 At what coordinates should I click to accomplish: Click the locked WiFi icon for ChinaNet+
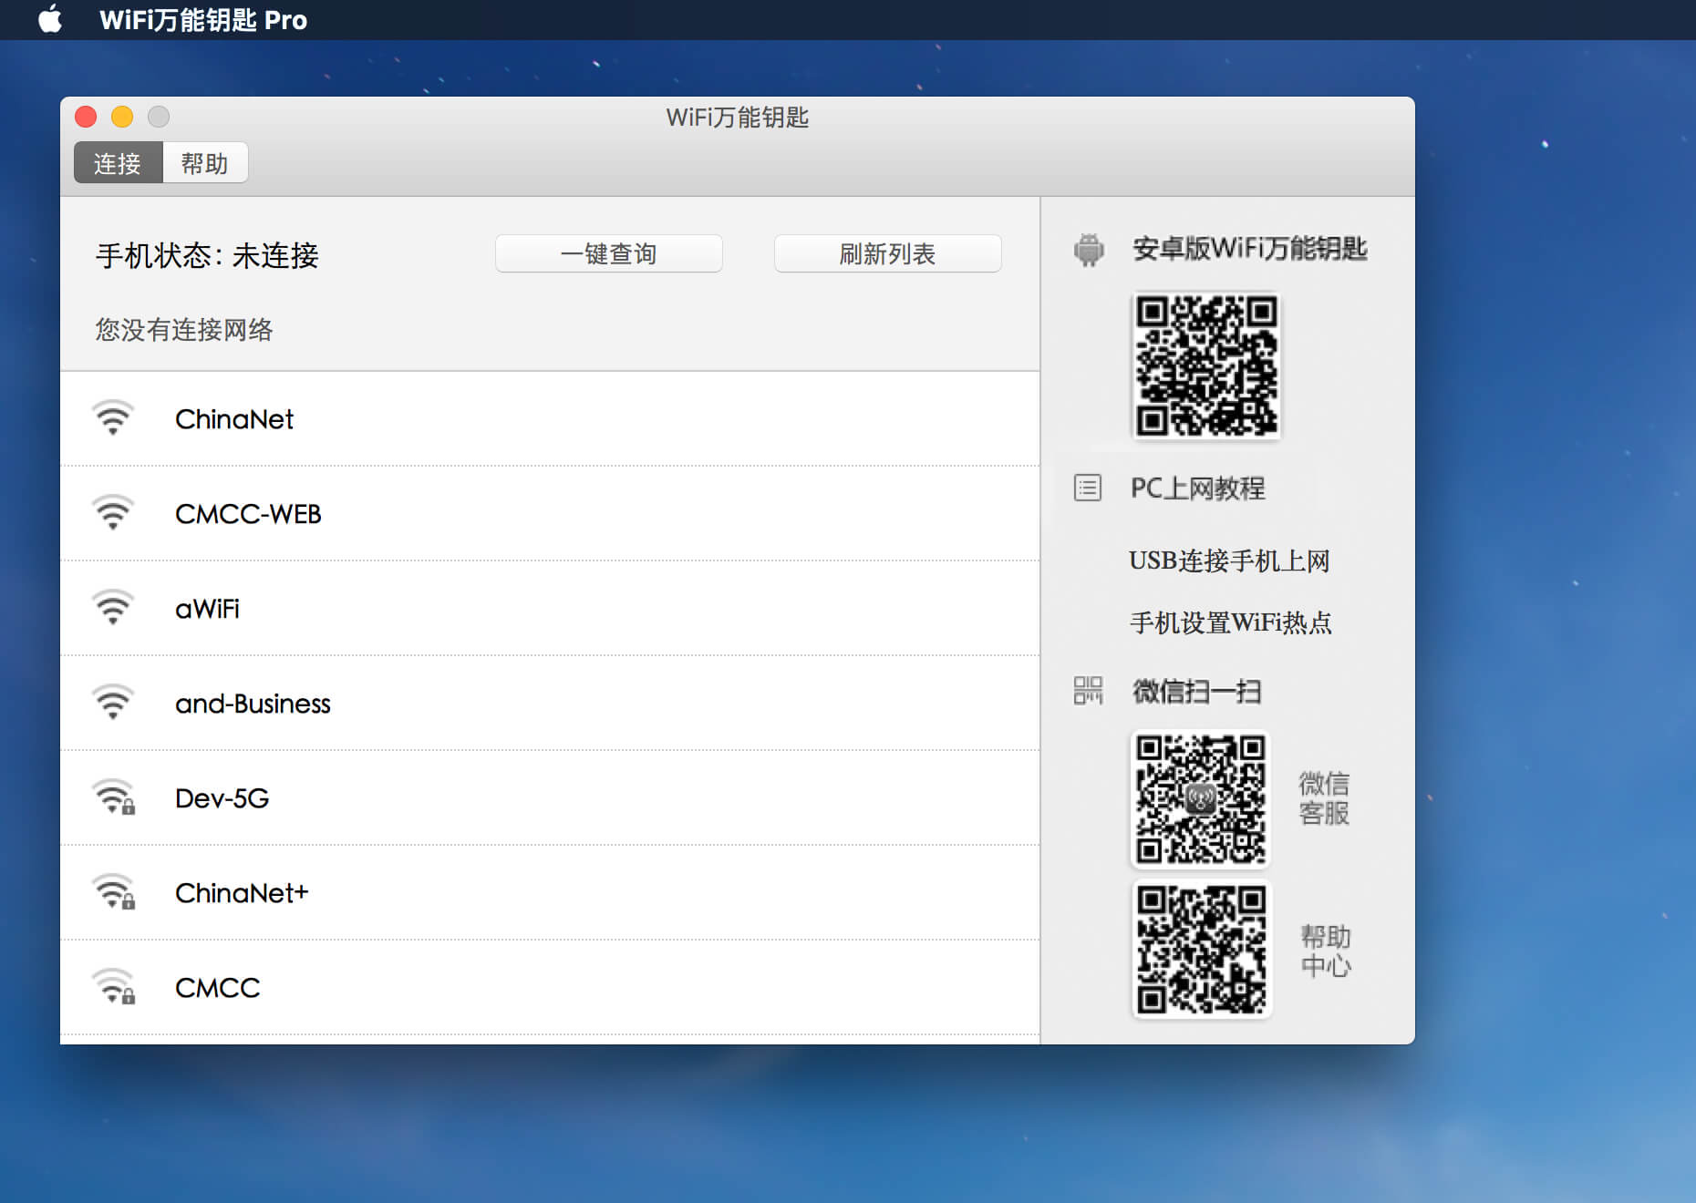click(x=114, y=892)
